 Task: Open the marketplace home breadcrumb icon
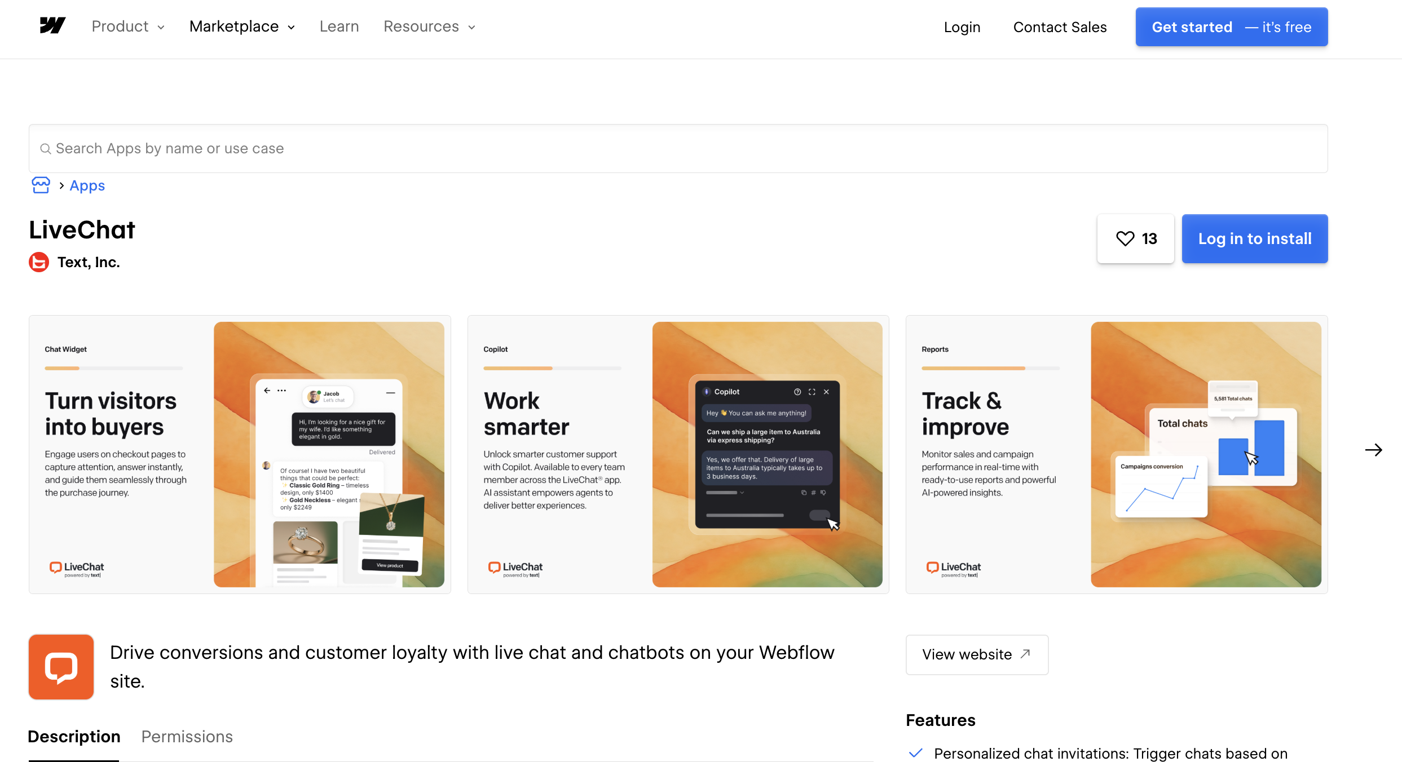[41, 185]
